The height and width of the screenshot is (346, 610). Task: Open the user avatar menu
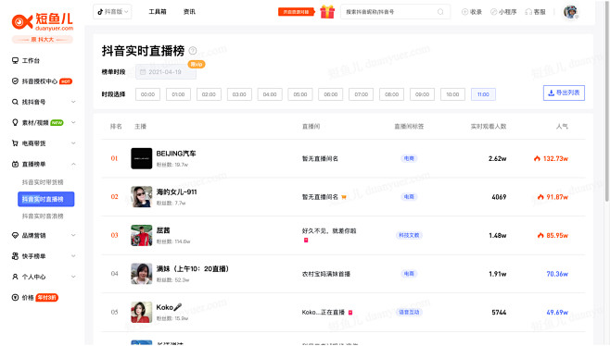(571, 12)
